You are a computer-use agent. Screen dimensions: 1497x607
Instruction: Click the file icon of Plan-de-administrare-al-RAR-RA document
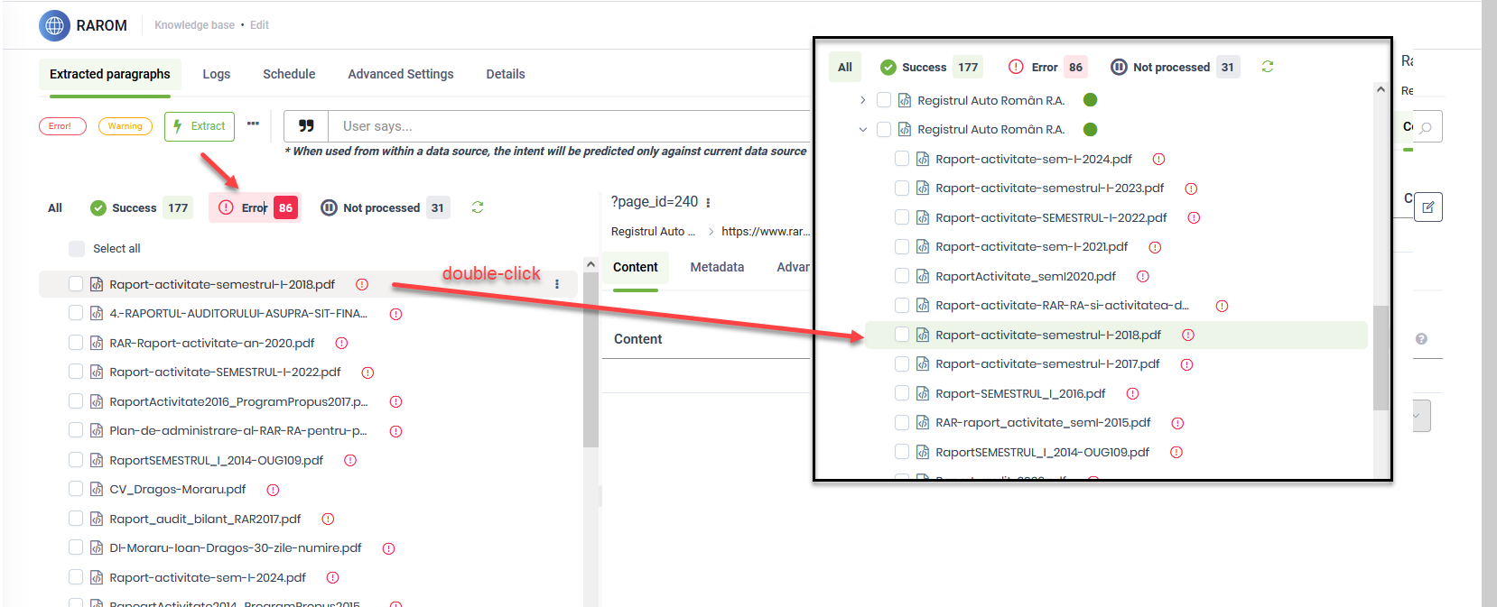97,431
